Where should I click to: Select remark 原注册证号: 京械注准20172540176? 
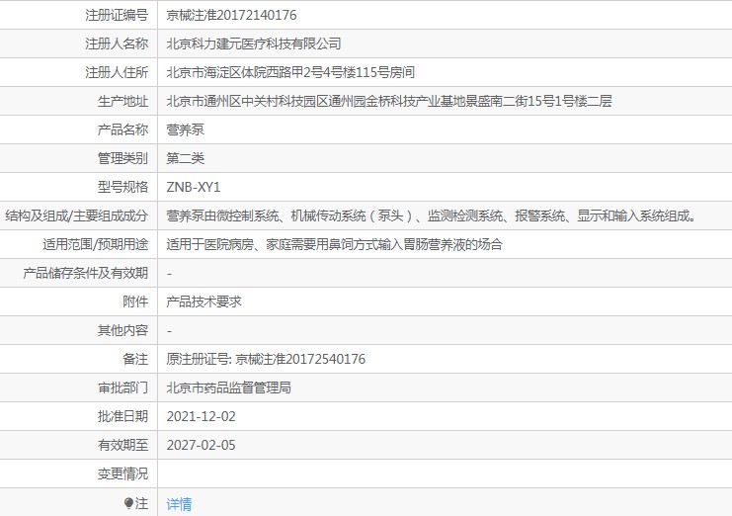tap(266, 359)
